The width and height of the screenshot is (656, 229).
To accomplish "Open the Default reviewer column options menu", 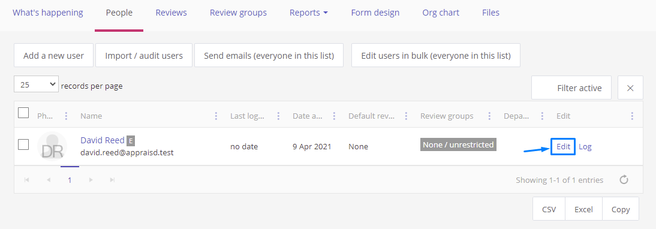I will [406, 116].
